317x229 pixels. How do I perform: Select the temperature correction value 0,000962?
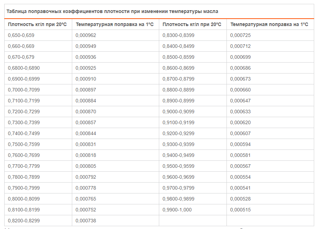[x=86, y=35]
